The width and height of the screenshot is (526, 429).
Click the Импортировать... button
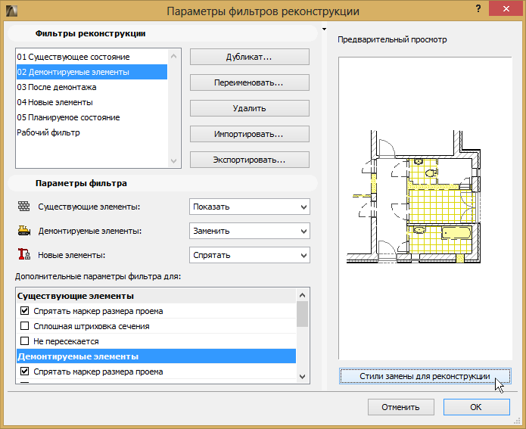coord(250,134)
